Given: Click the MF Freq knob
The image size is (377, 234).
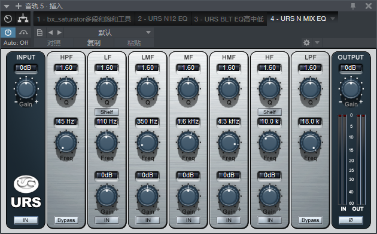Looking at the screenshot, I should (188, 143).
